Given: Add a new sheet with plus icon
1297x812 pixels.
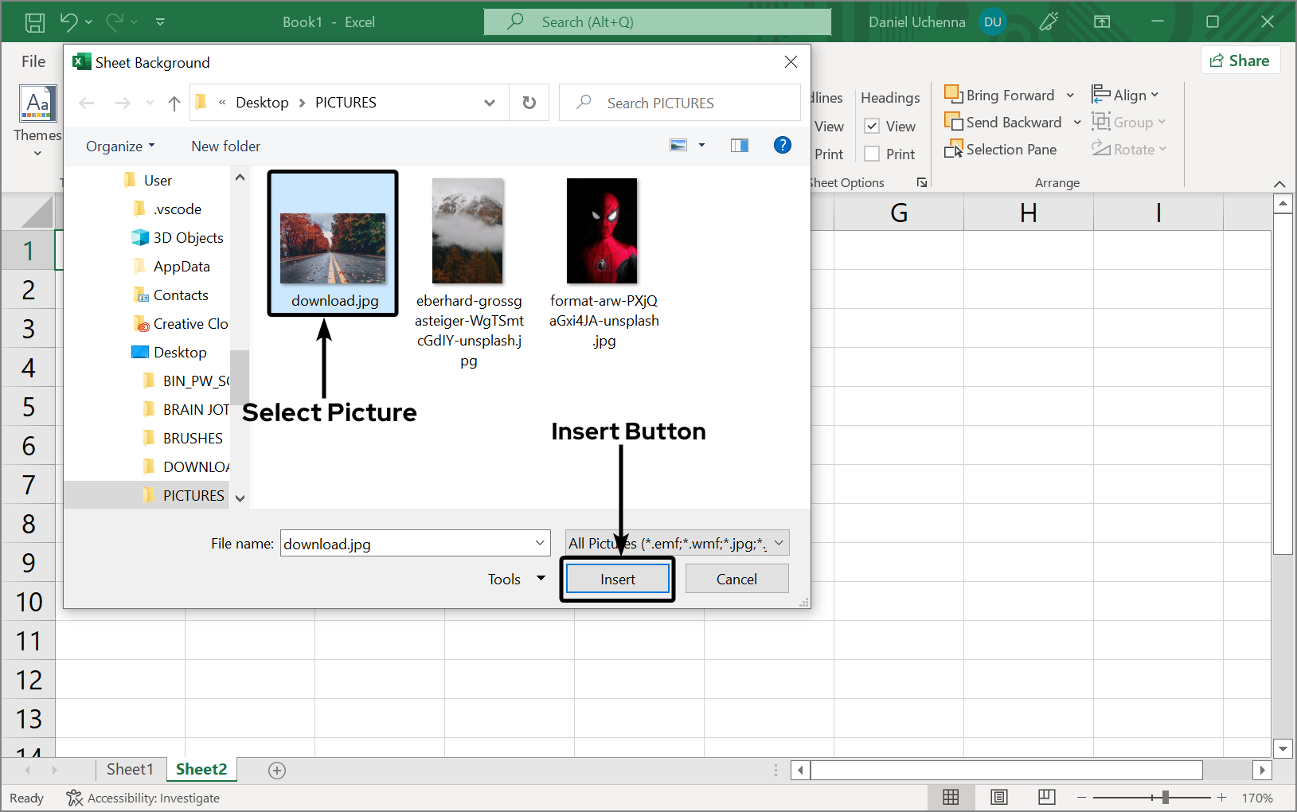Looking at the screenshot, I should (x=277, y=770).
